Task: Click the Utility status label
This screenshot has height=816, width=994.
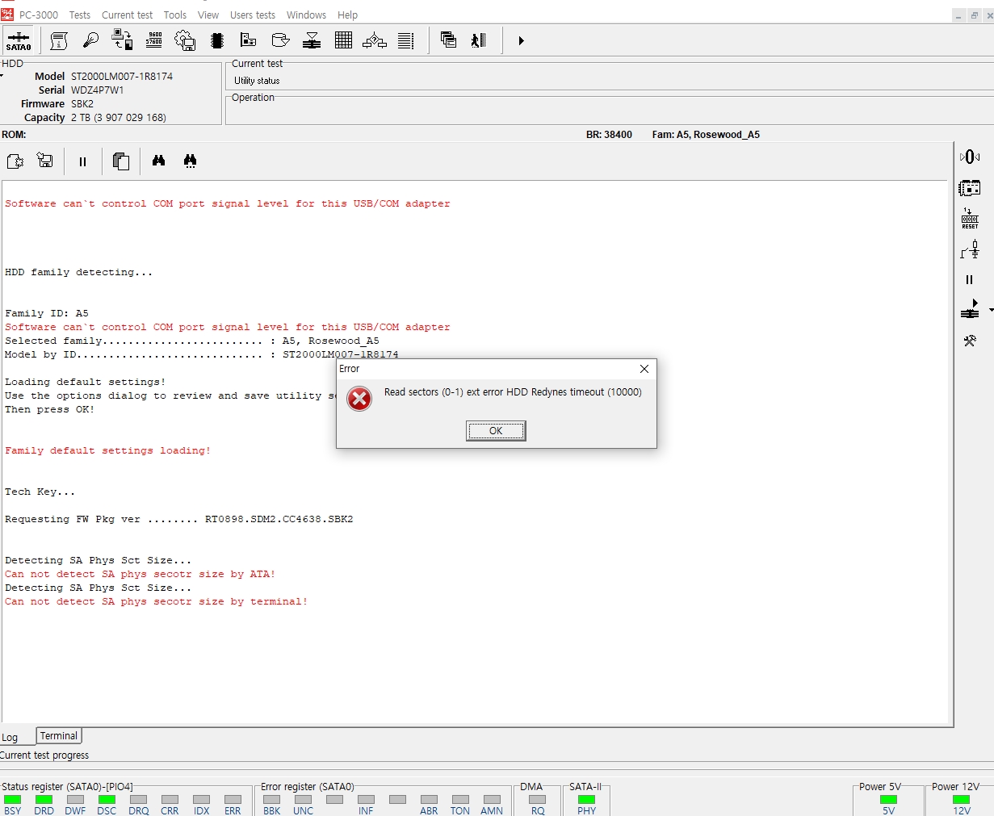Action: [257, 81]
